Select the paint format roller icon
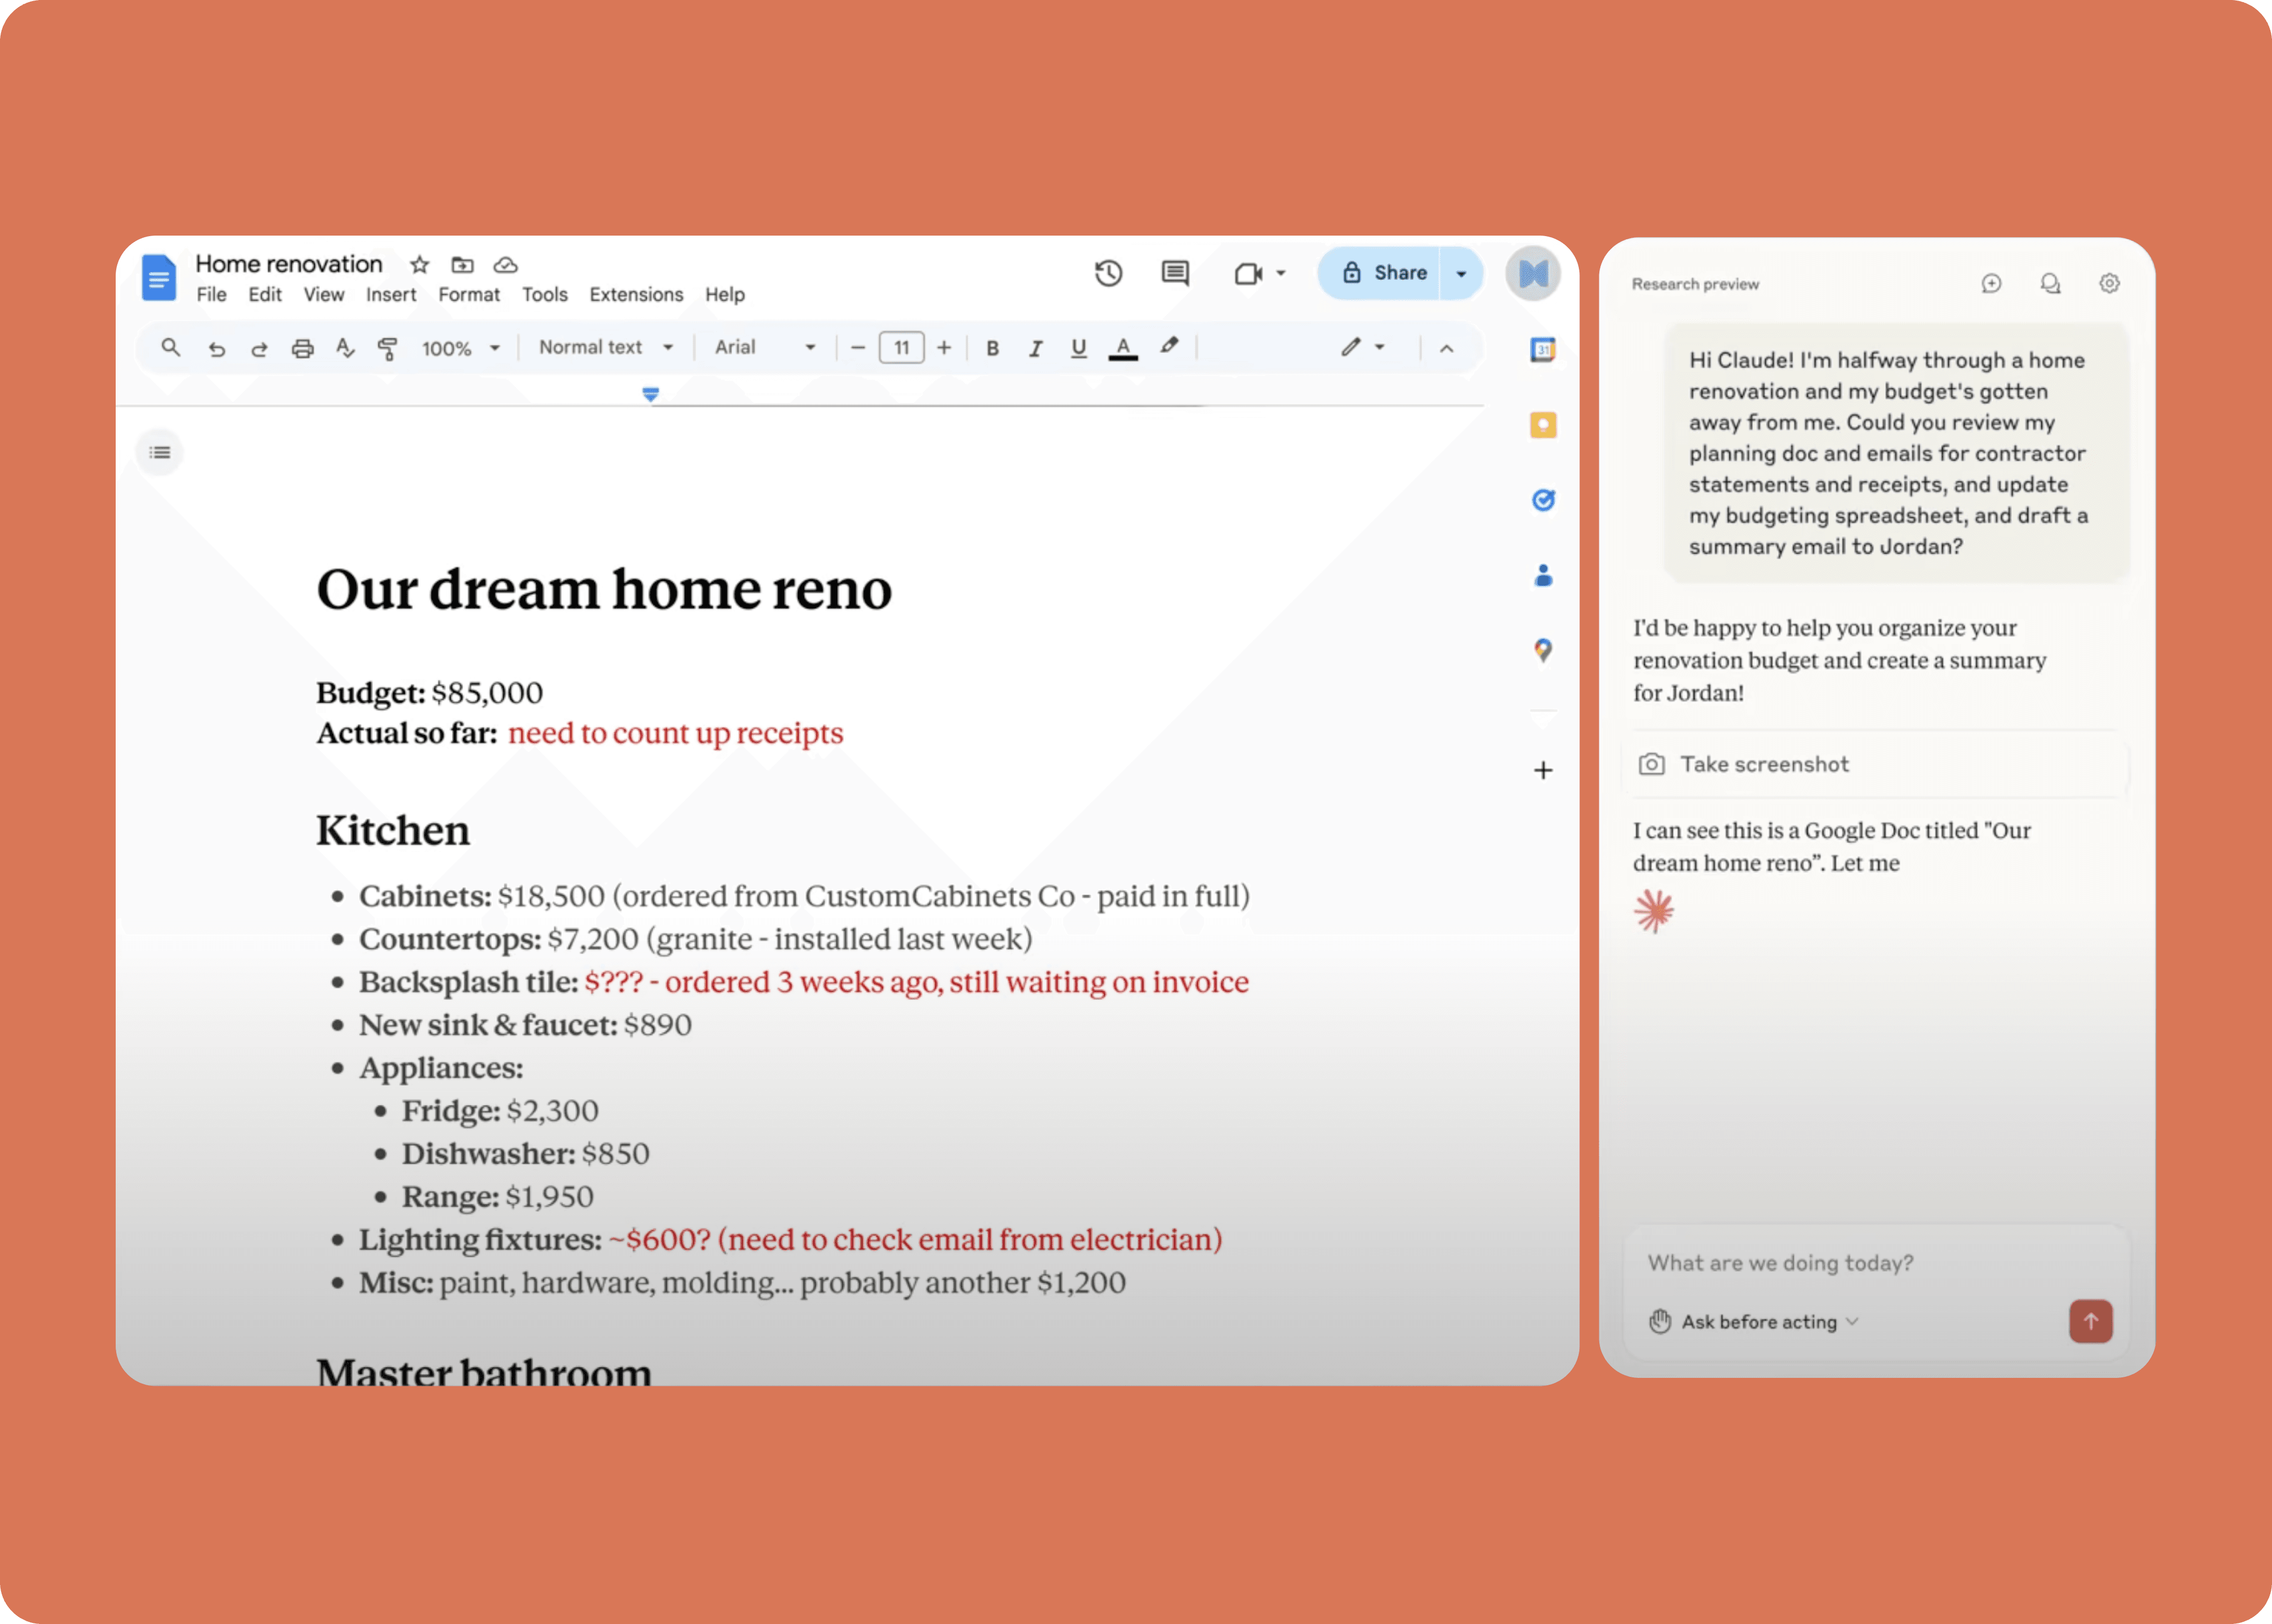The image size is (2272, 1624). (387, 348)
